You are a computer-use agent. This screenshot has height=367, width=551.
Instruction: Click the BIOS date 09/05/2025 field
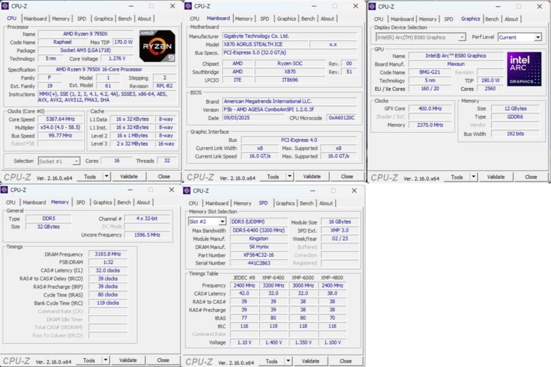pos(253,118)
